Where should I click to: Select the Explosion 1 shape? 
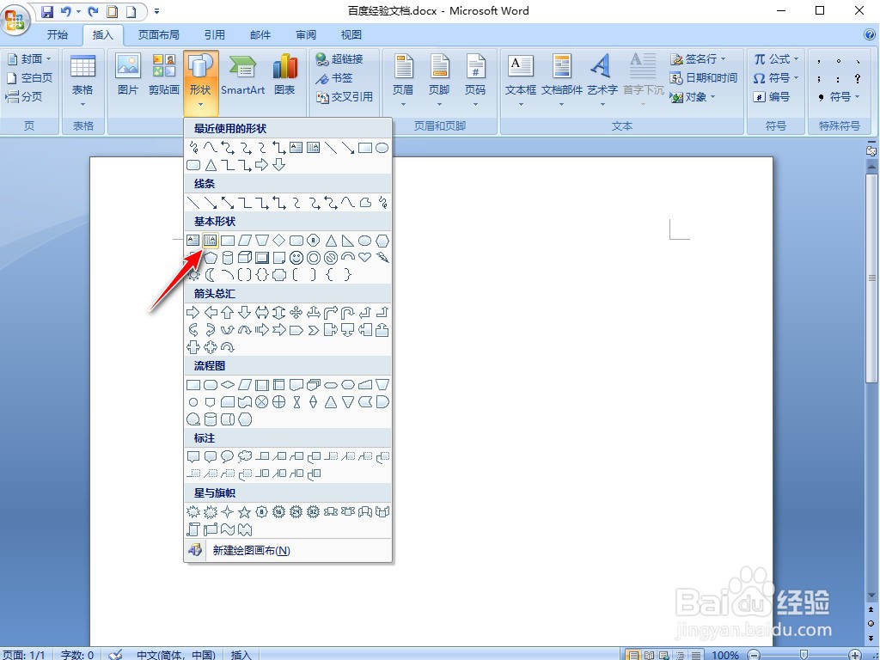[193, 512]
